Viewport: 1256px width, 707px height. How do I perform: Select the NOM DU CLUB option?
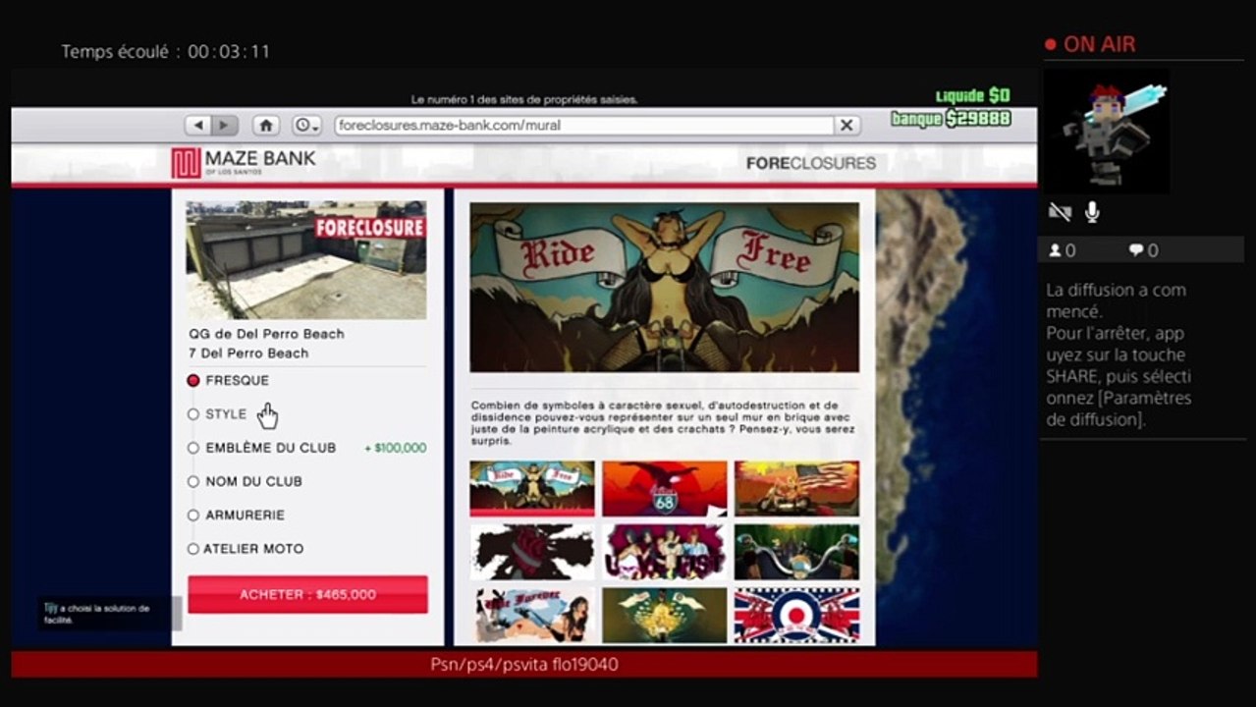[x=193, y=481]
